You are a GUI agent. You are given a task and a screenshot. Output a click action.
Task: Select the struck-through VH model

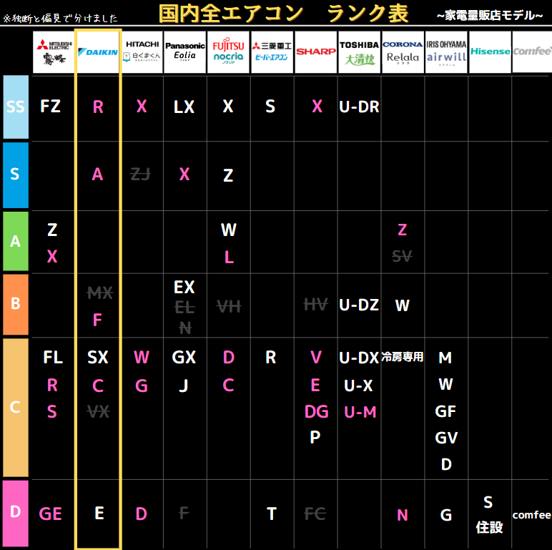(229, 306)
